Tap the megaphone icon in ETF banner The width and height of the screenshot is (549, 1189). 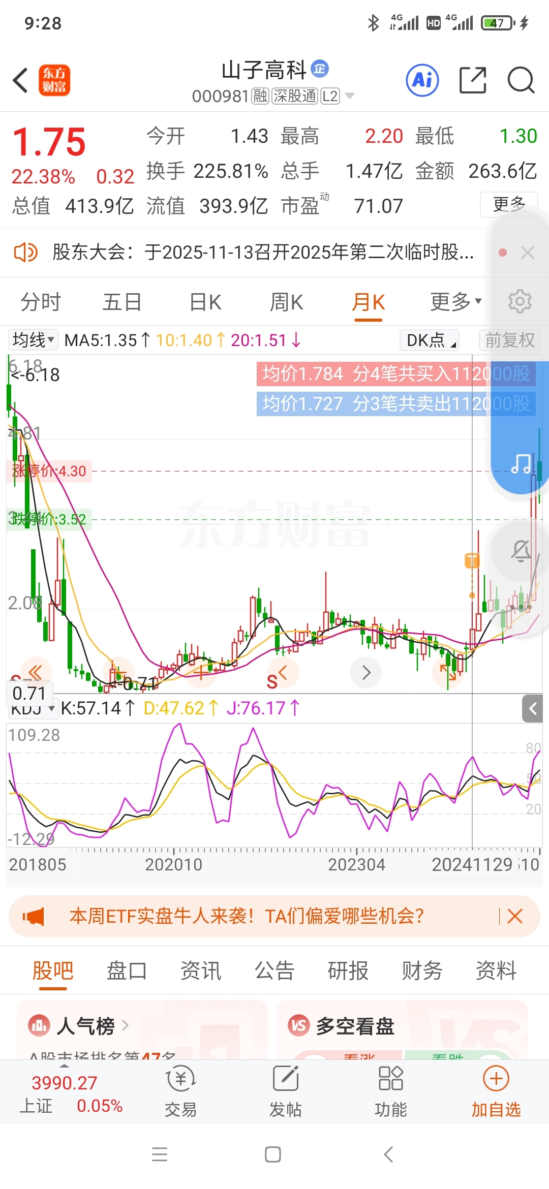pos(34,917)
